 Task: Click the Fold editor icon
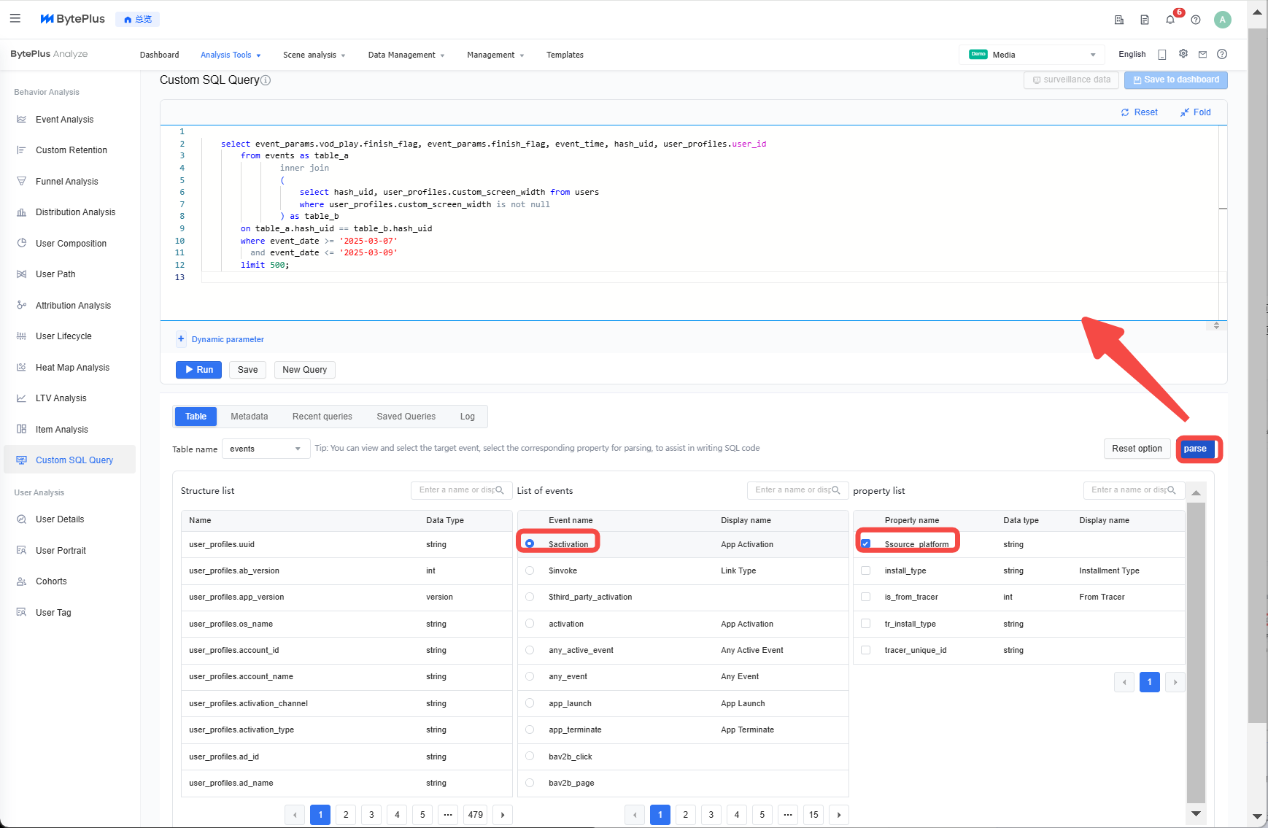(1185, 112)
